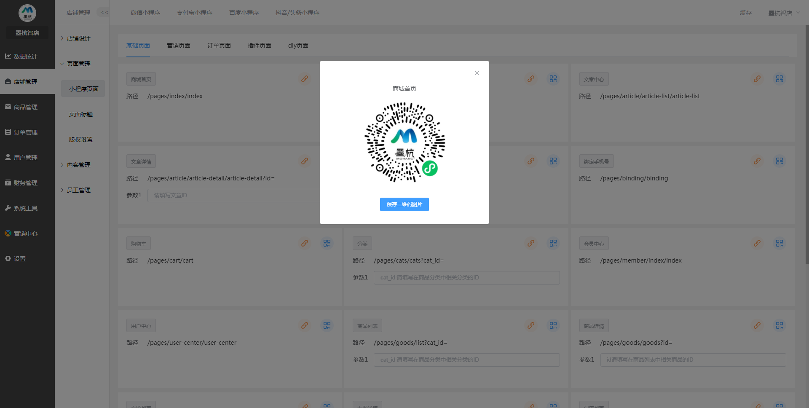
Task: Click 缓存 link in top bar
Action: click(746, 13)
